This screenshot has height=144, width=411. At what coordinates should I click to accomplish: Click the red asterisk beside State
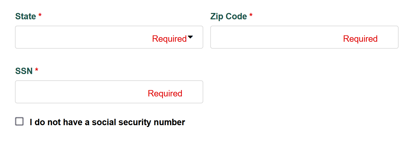coord(40,16)
